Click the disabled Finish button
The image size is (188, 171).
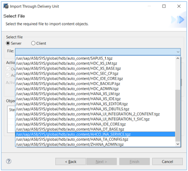(x=134, y=162)
